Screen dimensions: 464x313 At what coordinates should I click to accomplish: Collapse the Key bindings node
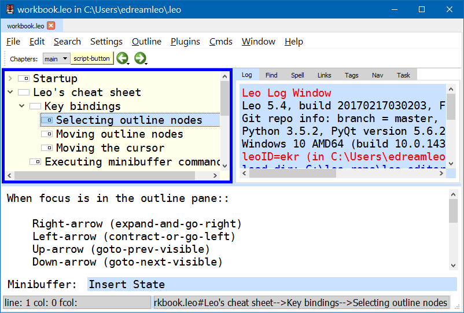click(22, 106)
